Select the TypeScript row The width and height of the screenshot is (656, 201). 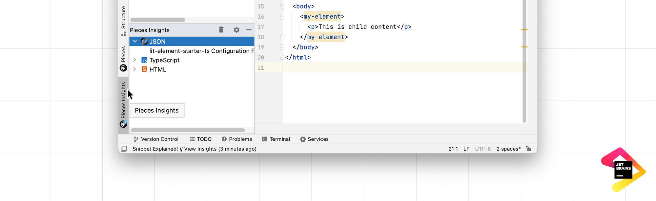[x=192, y=60]
